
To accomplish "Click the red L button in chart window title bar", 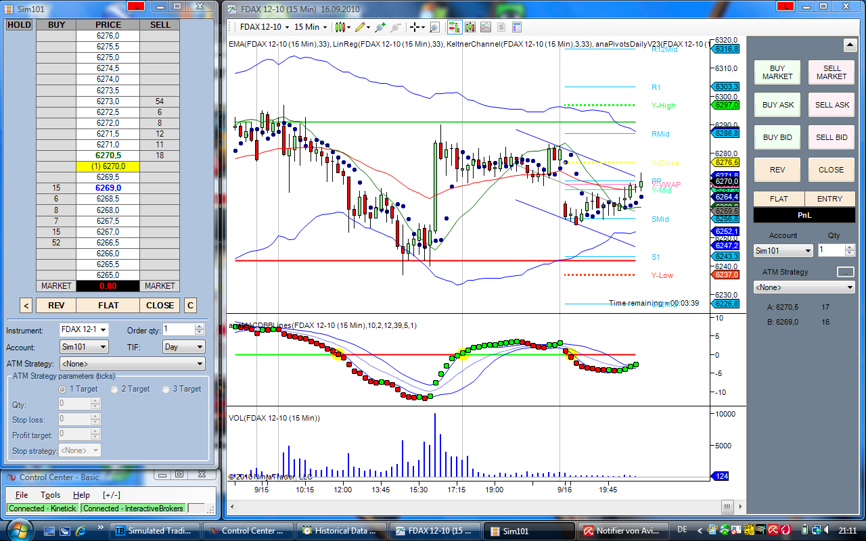I will [785, 6].
